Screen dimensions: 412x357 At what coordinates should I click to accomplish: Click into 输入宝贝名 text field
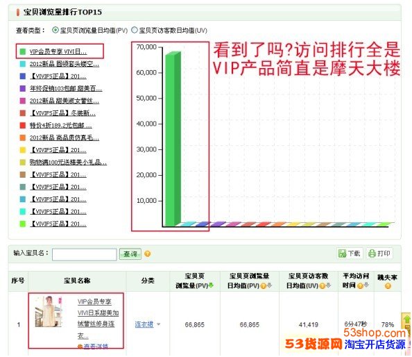tap(85, 254)
